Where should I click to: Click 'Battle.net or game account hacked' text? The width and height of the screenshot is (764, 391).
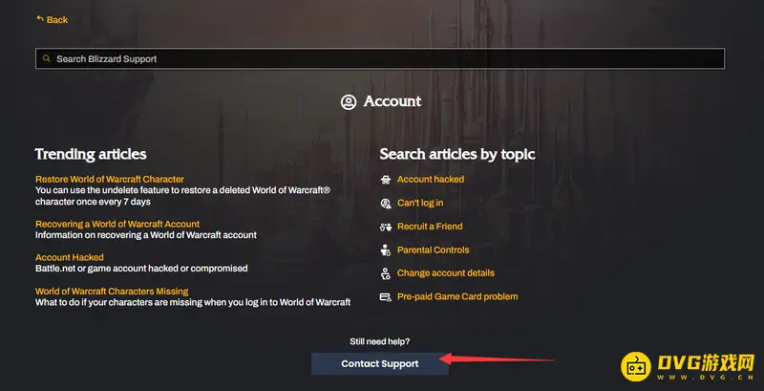(141, 268)
